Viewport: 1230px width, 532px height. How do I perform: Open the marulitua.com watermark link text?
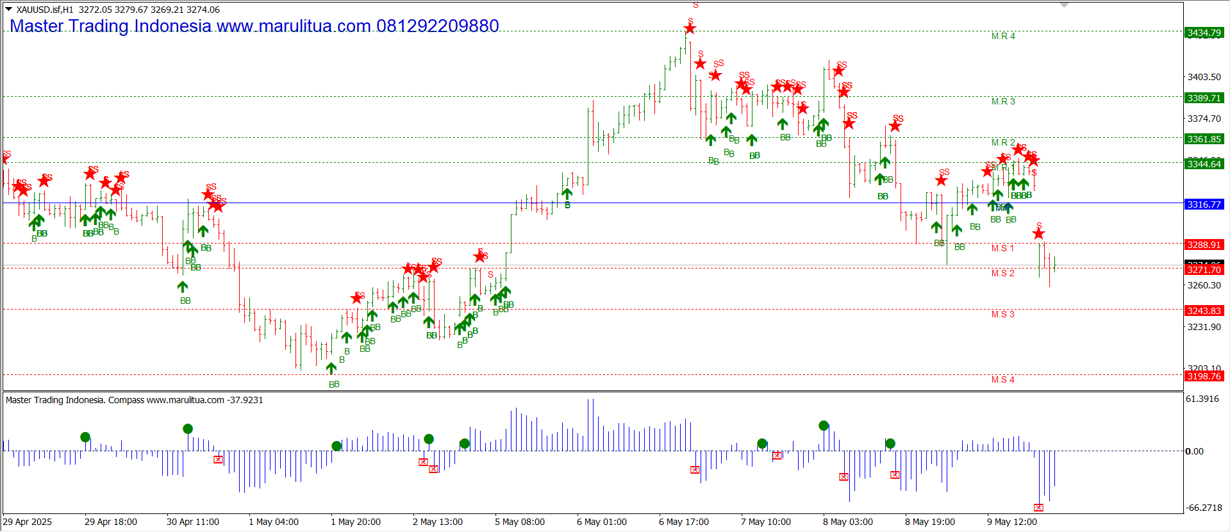tap(294, 26)
